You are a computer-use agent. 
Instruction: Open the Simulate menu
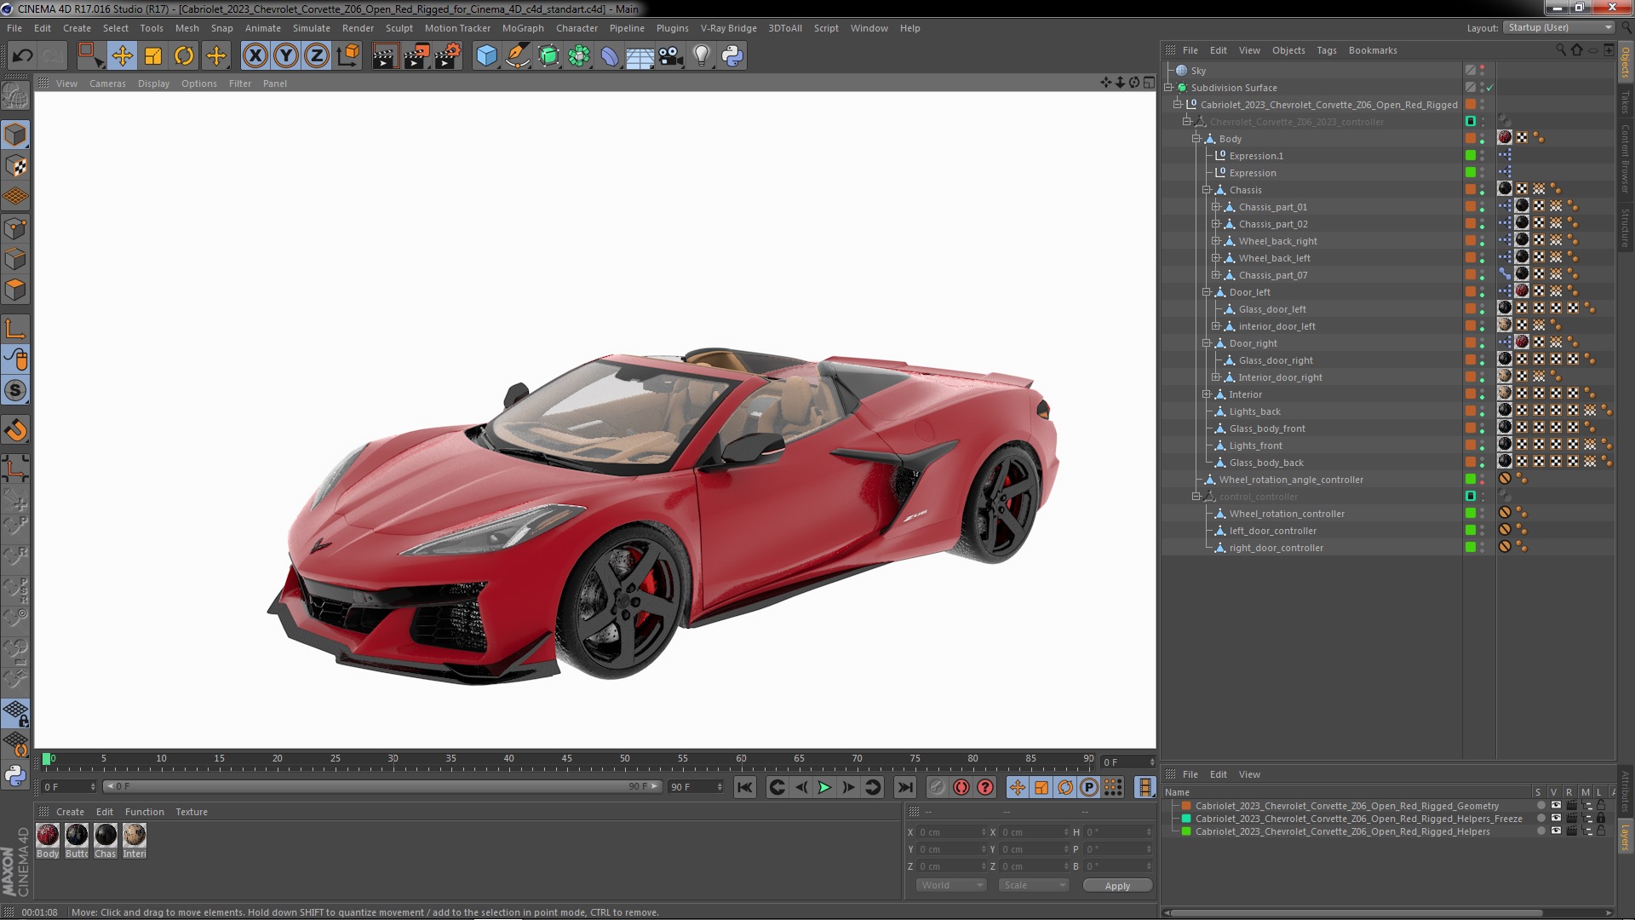coord(312,28)
